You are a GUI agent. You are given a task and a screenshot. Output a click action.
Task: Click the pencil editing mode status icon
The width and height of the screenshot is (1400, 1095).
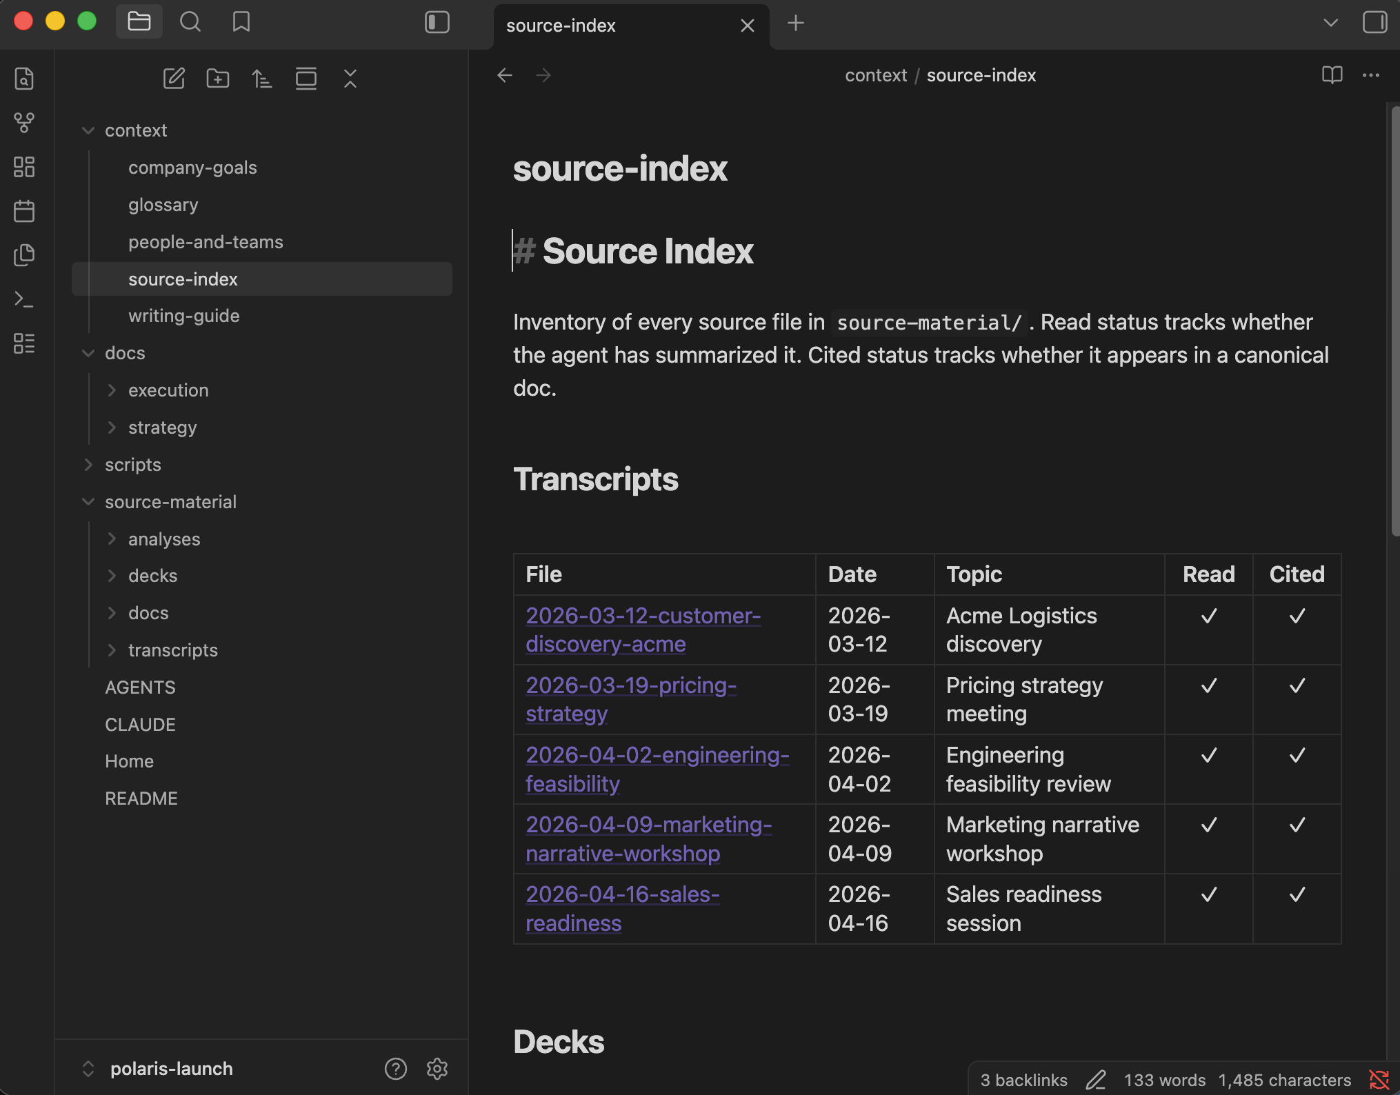[1096, 1080]
